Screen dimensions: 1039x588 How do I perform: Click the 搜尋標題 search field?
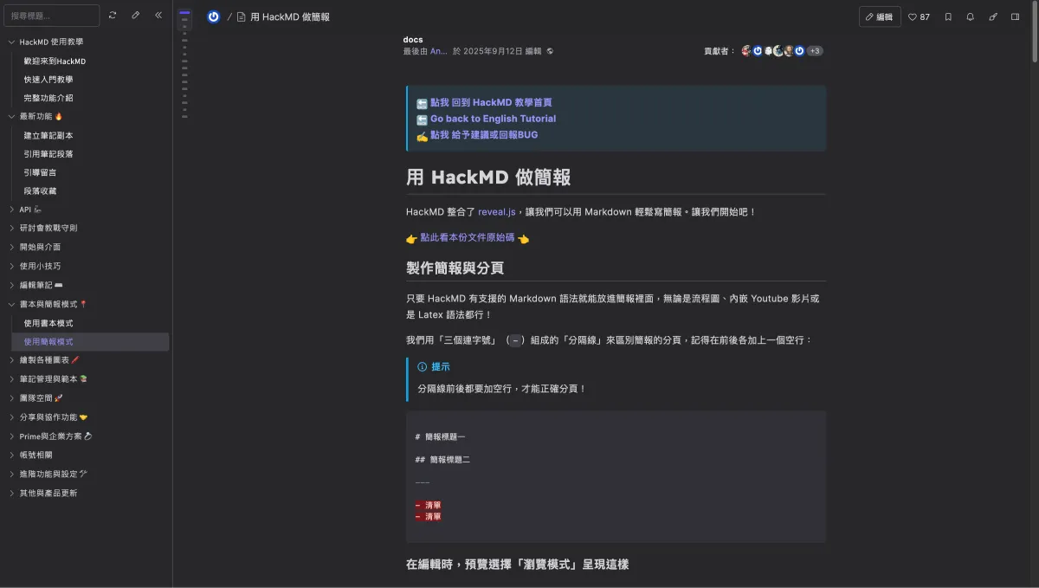point(52,15)
